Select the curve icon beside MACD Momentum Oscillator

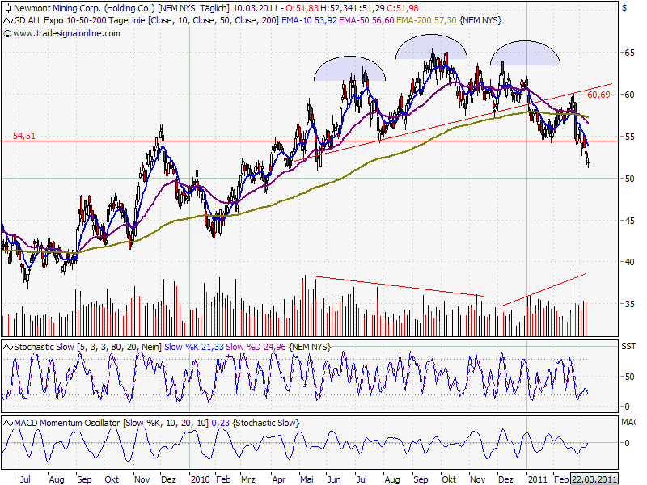6,422
